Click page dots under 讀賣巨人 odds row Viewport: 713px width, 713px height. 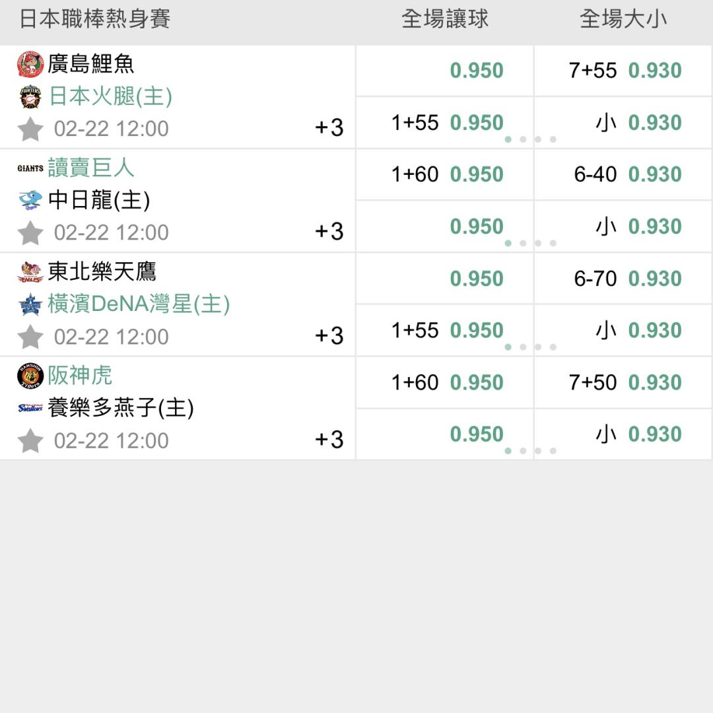(x=530, y=243)
